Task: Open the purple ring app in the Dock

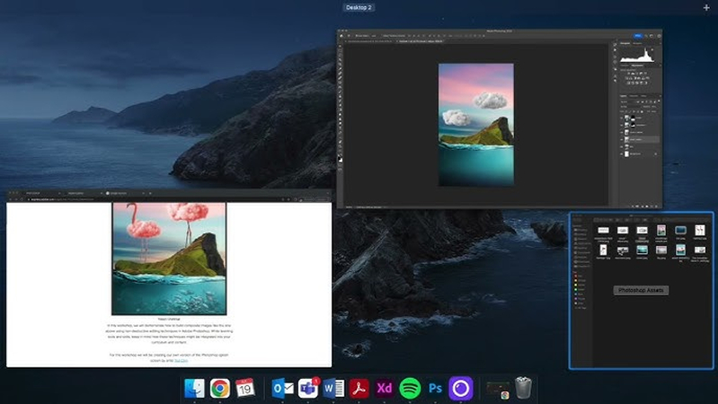Action: click(461, 389)
